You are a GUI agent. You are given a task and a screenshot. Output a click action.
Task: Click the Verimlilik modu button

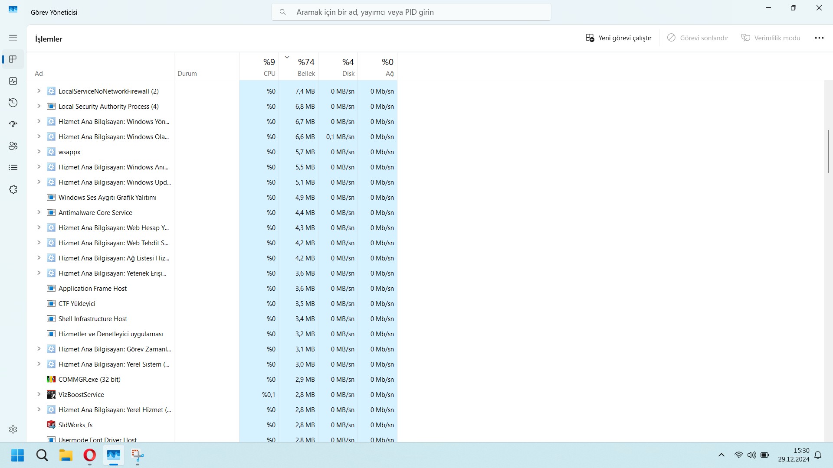(771, 38)
